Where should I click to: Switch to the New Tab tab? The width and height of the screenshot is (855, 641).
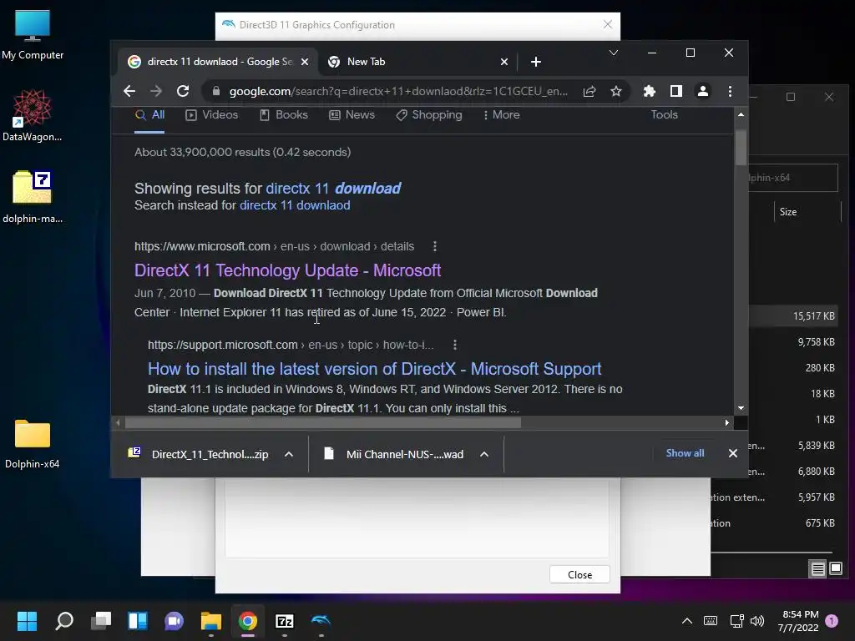[x=418, y=62]
